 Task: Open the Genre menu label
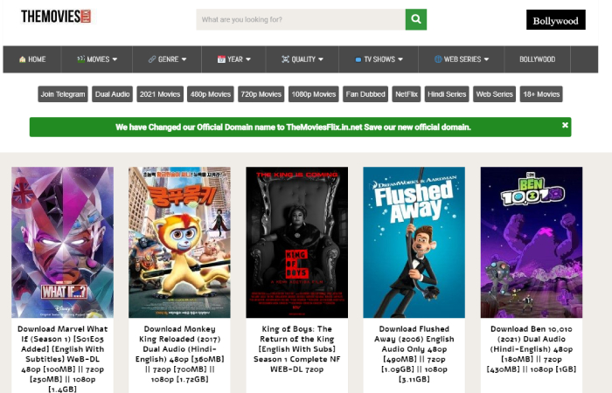tap(168, 59)
